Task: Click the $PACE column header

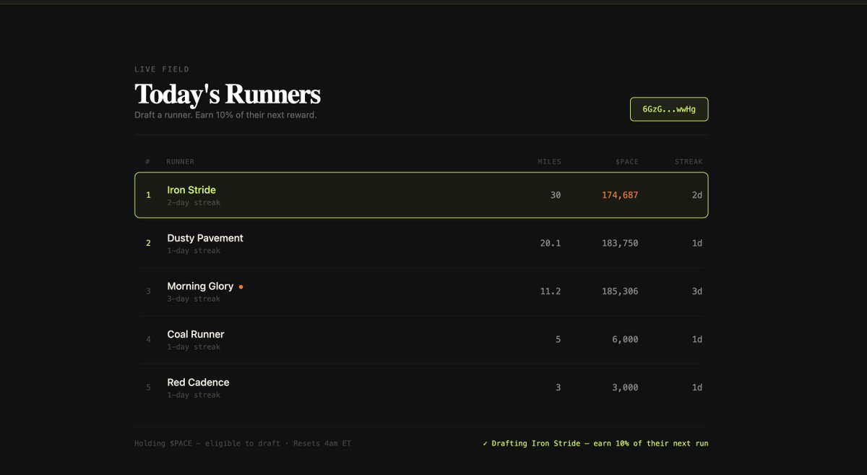Action: 626,162
